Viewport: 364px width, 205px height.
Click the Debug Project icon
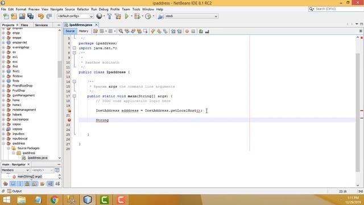137,17
